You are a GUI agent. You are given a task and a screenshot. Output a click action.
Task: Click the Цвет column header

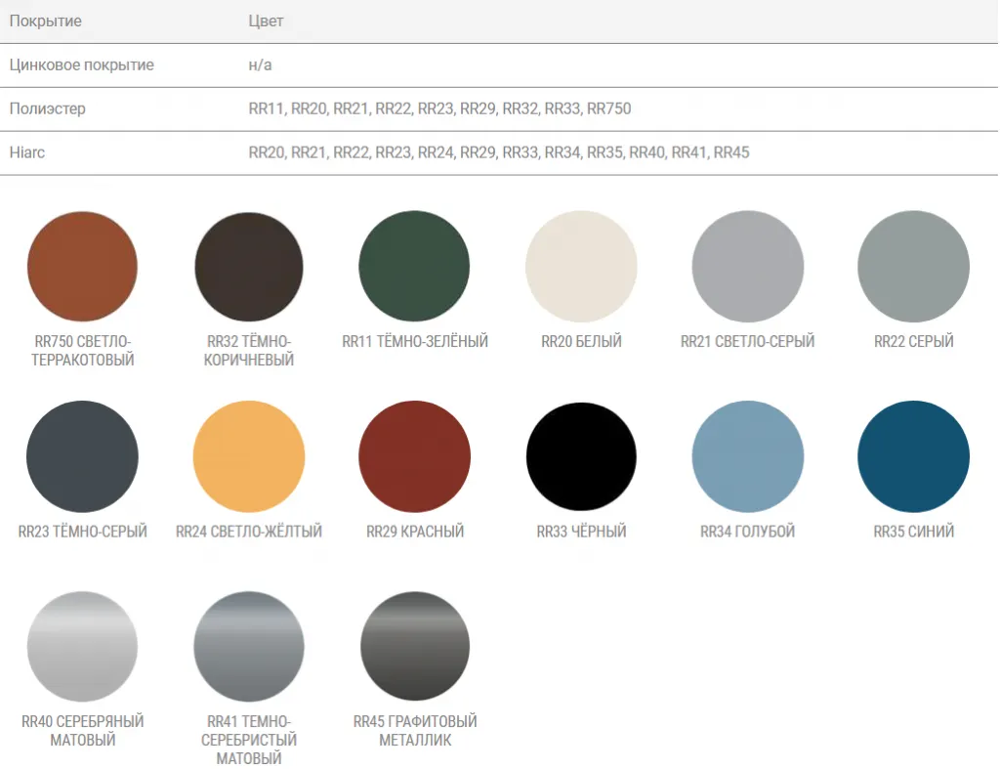[266, 21]
